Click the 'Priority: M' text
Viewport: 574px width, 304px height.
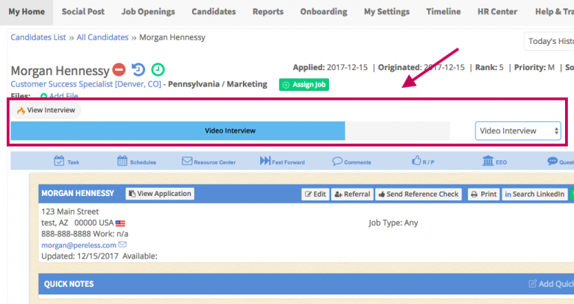(534, 68)
